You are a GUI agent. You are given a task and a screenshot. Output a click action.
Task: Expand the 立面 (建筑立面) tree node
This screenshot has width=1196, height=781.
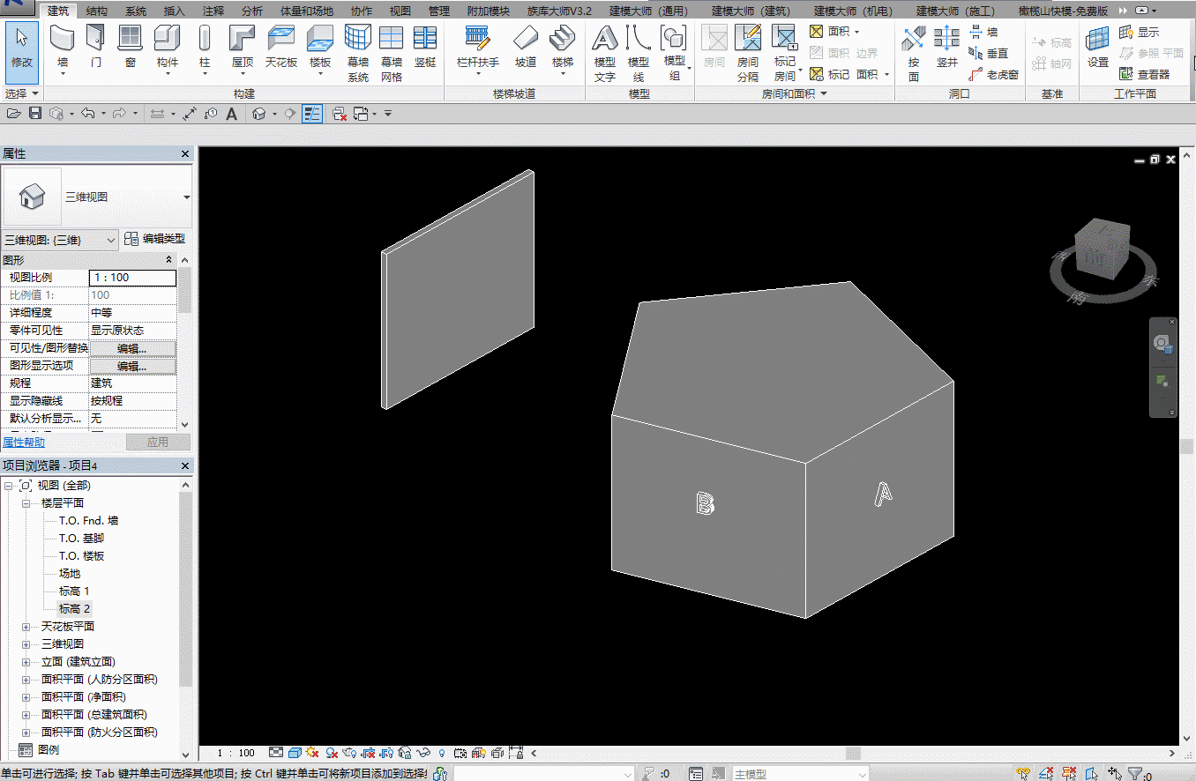(x=26, y=662)
